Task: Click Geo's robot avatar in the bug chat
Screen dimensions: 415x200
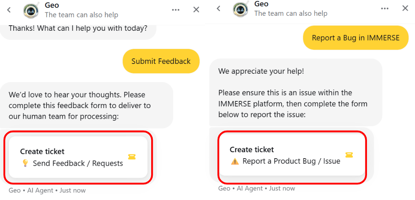Action: [240, 9]
